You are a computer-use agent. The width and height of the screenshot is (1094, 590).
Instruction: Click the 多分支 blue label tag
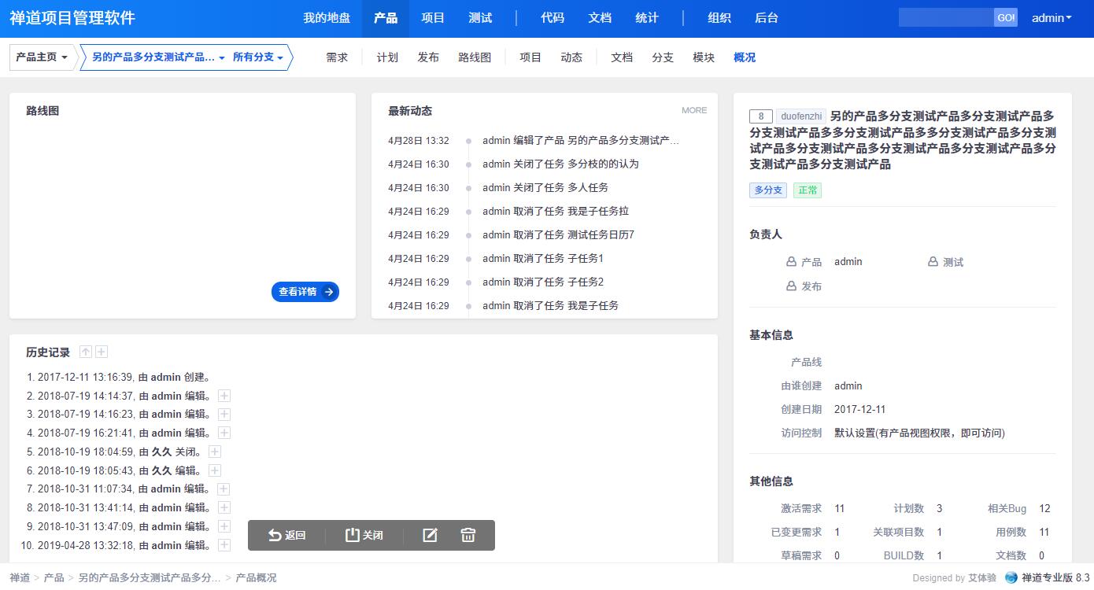coord(768,190)
